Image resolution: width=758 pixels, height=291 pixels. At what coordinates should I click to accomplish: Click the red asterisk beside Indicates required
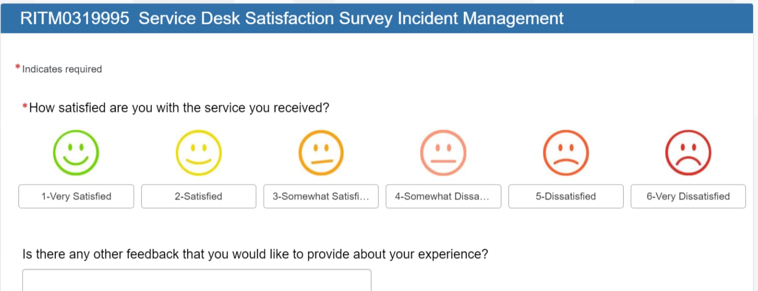click(18, 67)
